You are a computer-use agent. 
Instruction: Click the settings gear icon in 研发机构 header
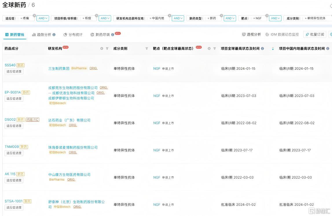[102, 49]
